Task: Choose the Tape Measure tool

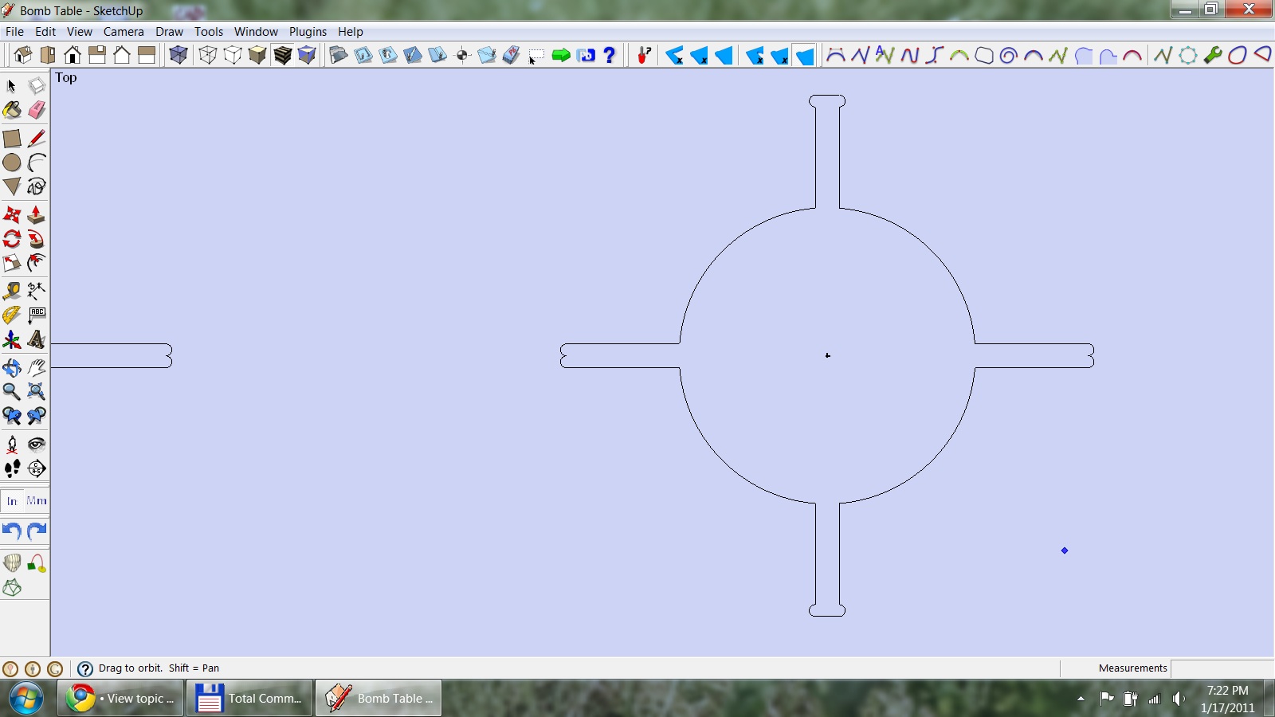Action: [x=12, y=291]
